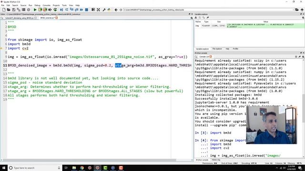Image resolution: width=305 pixels, height=171 pixels.
Task: Step out of function in debugger
Action: [x=76, y=9]
